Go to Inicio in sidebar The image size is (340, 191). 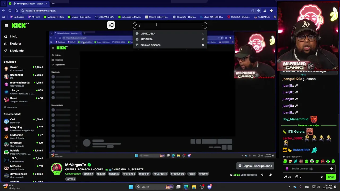click(x=11, y=37)
